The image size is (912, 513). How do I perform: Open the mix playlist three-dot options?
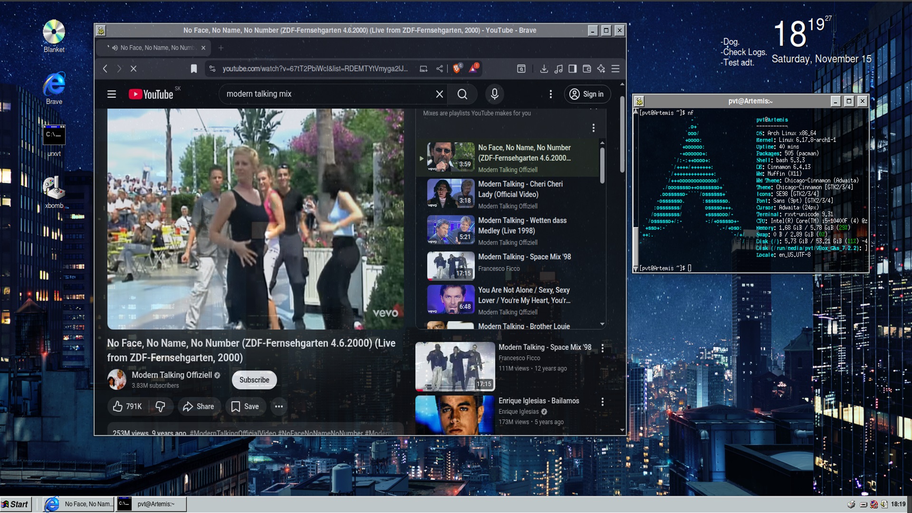coord(593,128)
